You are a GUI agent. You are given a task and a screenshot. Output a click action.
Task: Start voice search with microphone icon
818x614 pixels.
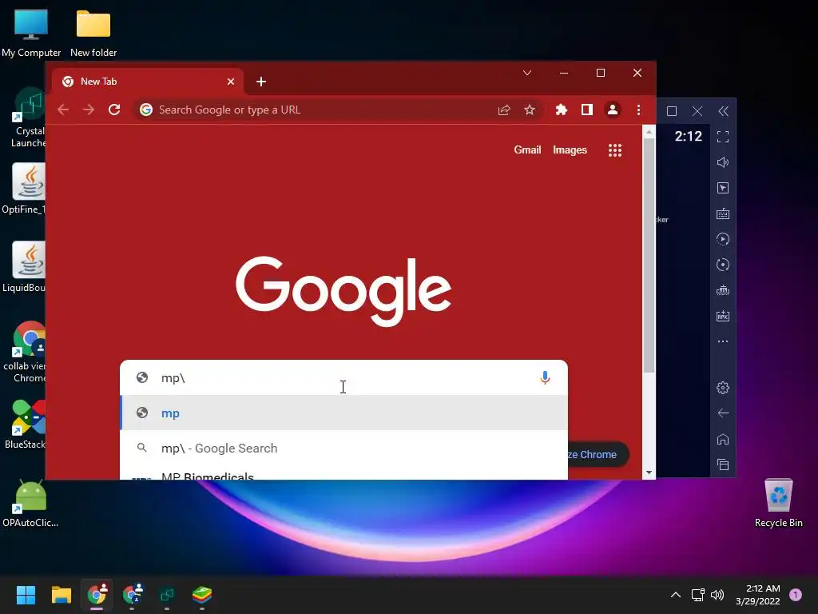545,377
